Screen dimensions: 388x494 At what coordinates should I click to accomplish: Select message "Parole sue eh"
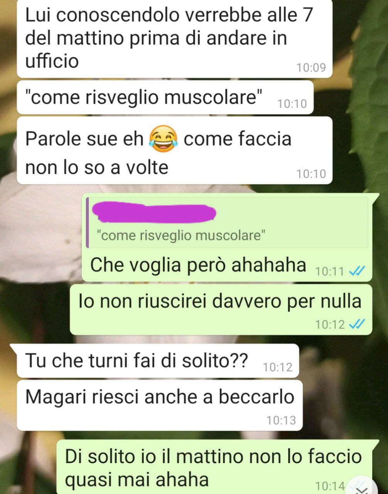[175, 150]
